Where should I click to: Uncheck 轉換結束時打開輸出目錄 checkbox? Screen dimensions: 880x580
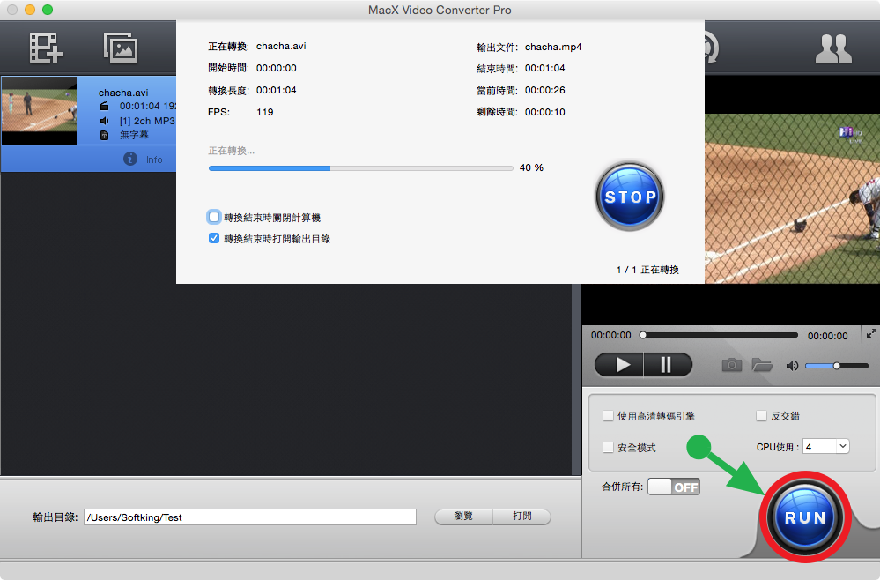[214, 238]
